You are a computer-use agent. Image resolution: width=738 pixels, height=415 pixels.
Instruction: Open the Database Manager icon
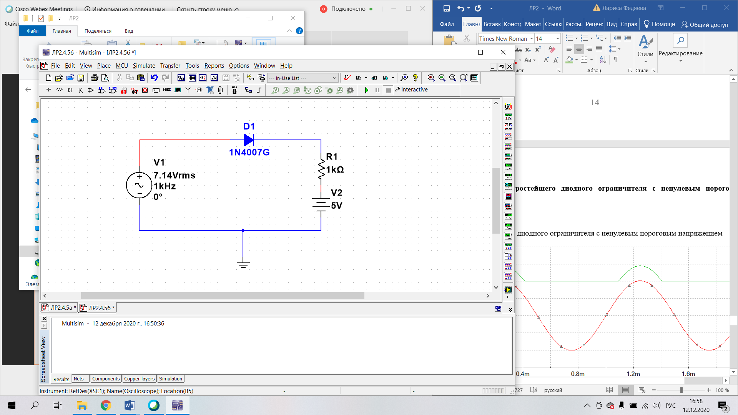tap(261, 78)
